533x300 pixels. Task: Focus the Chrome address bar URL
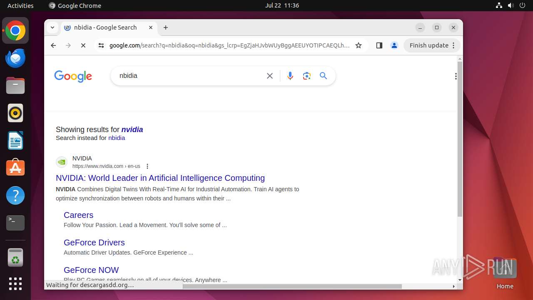(229, 45)
